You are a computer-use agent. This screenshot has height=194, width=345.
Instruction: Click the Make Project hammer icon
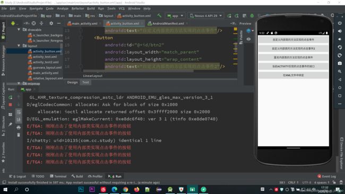(159, 15)
